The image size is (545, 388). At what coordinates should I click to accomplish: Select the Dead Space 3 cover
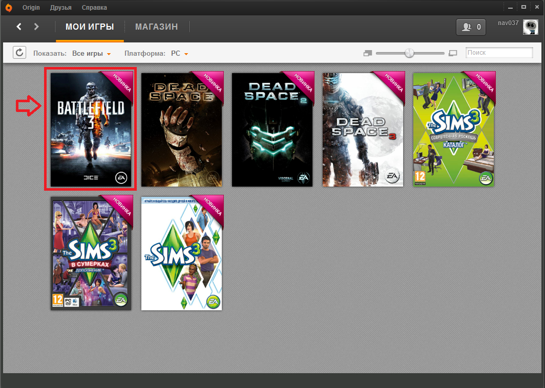coord(363,129)
